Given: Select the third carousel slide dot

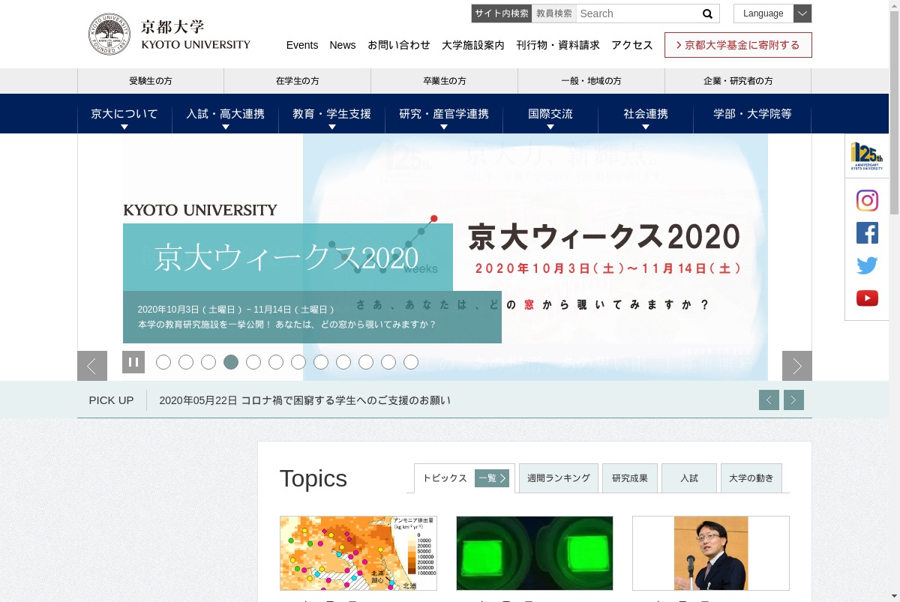Looking at the screenshot, I should point(208,362).
